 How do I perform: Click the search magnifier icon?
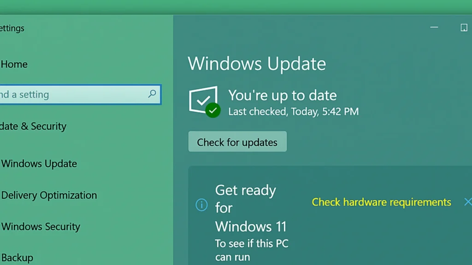(152, 94)
